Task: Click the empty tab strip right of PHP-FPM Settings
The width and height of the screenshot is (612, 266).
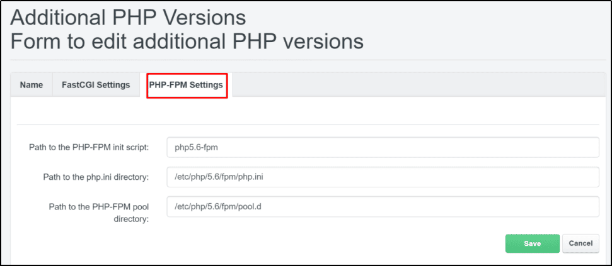Action: pyautogui.click(x=410, y=85)
